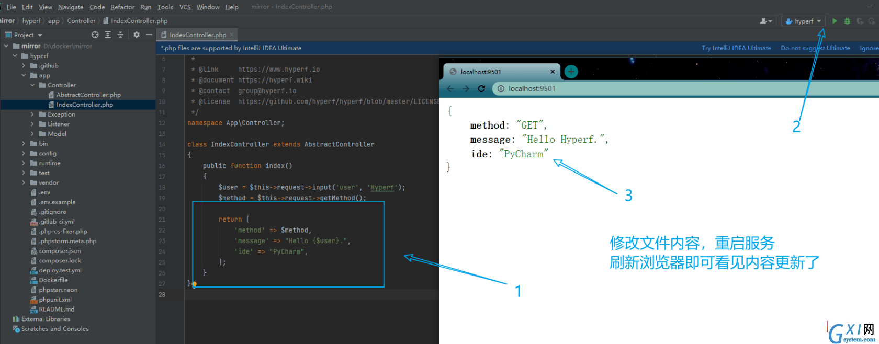Open the user/collaboration icon in toolbar
879x344 pixels.
click(765, 21)
